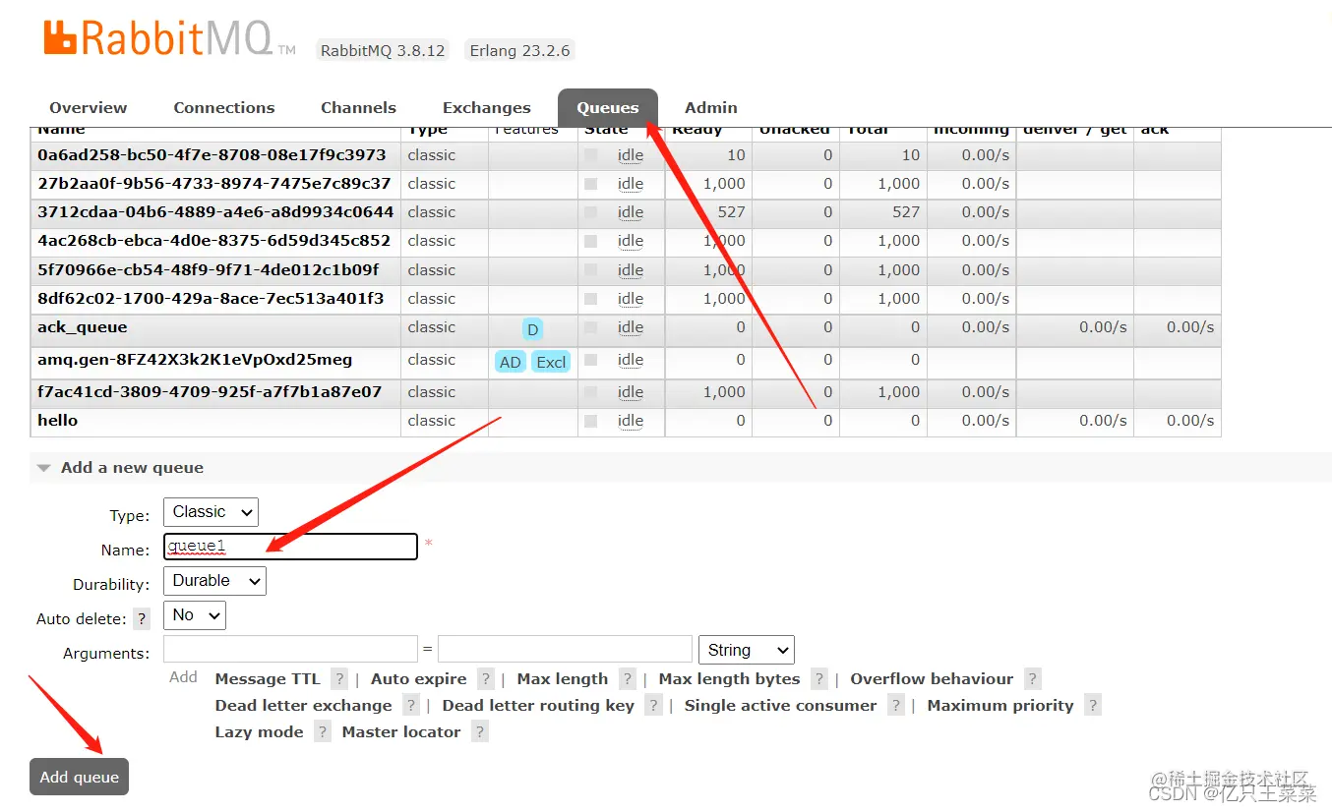Open Dead letter exchange help question mark

pyautogui.click(x=411, y=706)
